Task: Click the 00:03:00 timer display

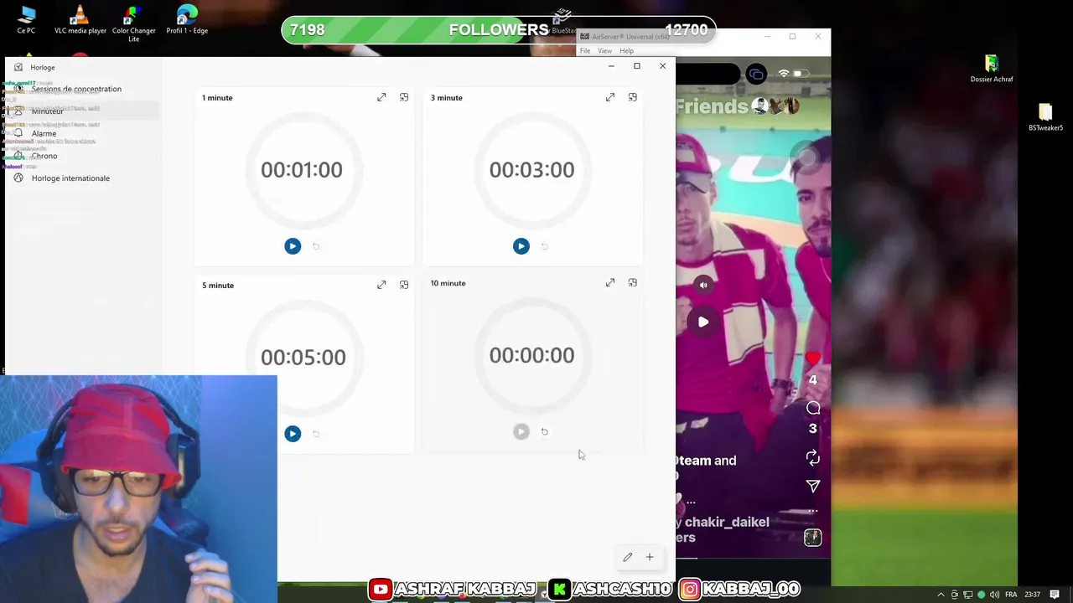Action: [x=531, y=170]
